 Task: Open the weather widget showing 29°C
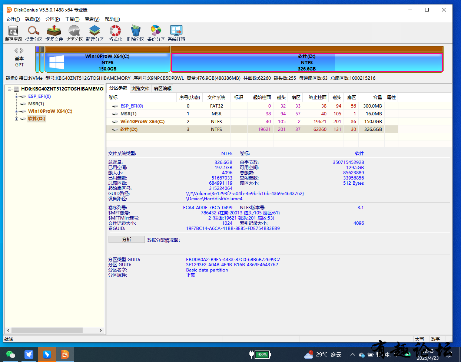pyautogui.click(x=323, y=355)
